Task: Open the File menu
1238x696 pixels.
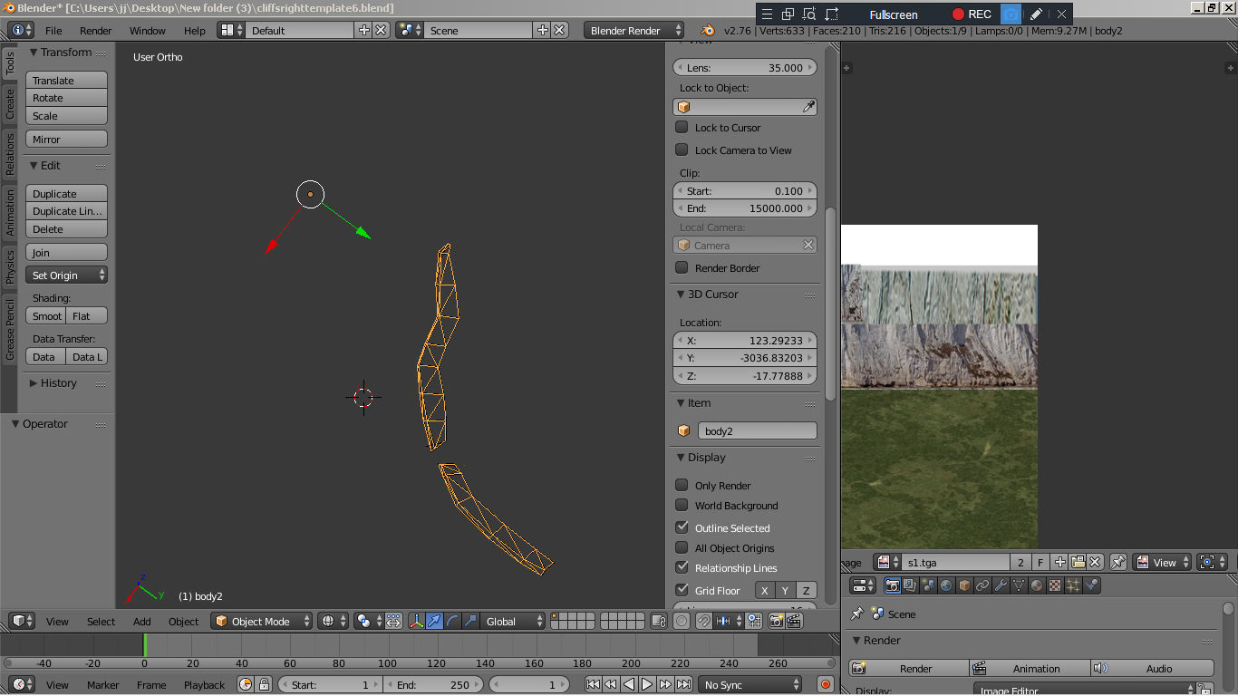Action: 53,31
